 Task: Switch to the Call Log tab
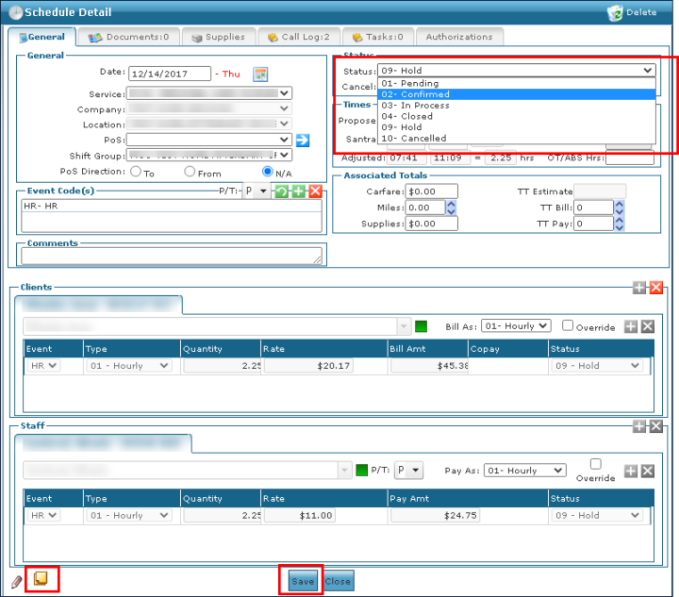(x=298, y=37)
